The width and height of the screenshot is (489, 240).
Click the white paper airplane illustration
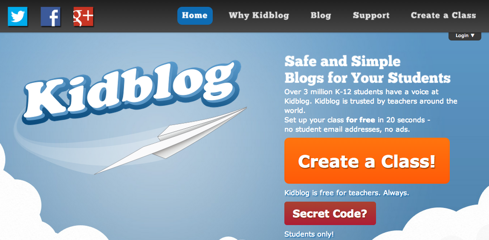point(170,141)
